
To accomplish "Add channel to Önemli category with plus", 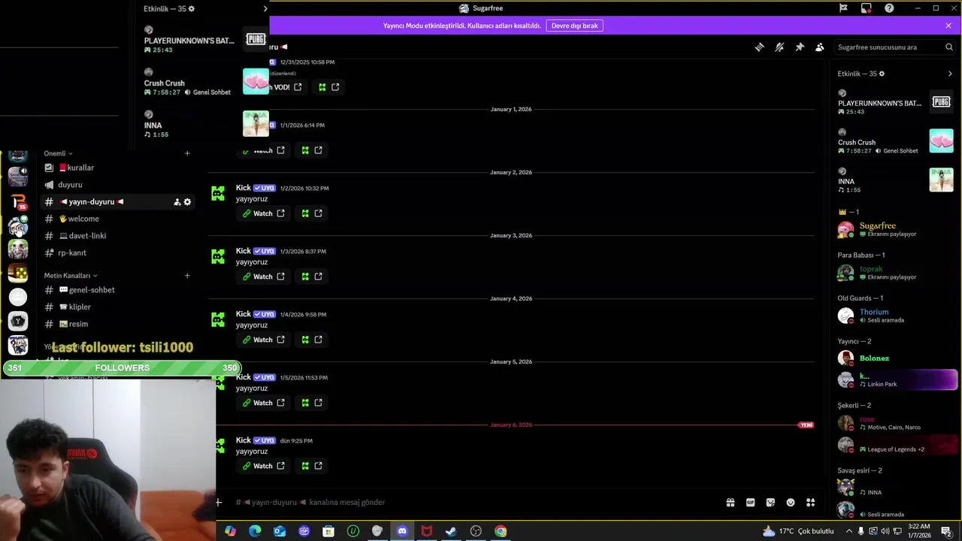I will [187, 153].
